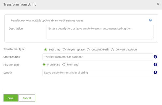This screenshot has height=105, width=162.
Task: Focus the Description text area
Action: click(x=100, y=32)
